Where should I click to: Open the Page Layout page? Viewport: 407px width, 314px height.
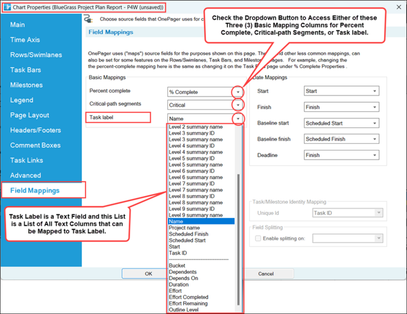(x=29, y=115)
